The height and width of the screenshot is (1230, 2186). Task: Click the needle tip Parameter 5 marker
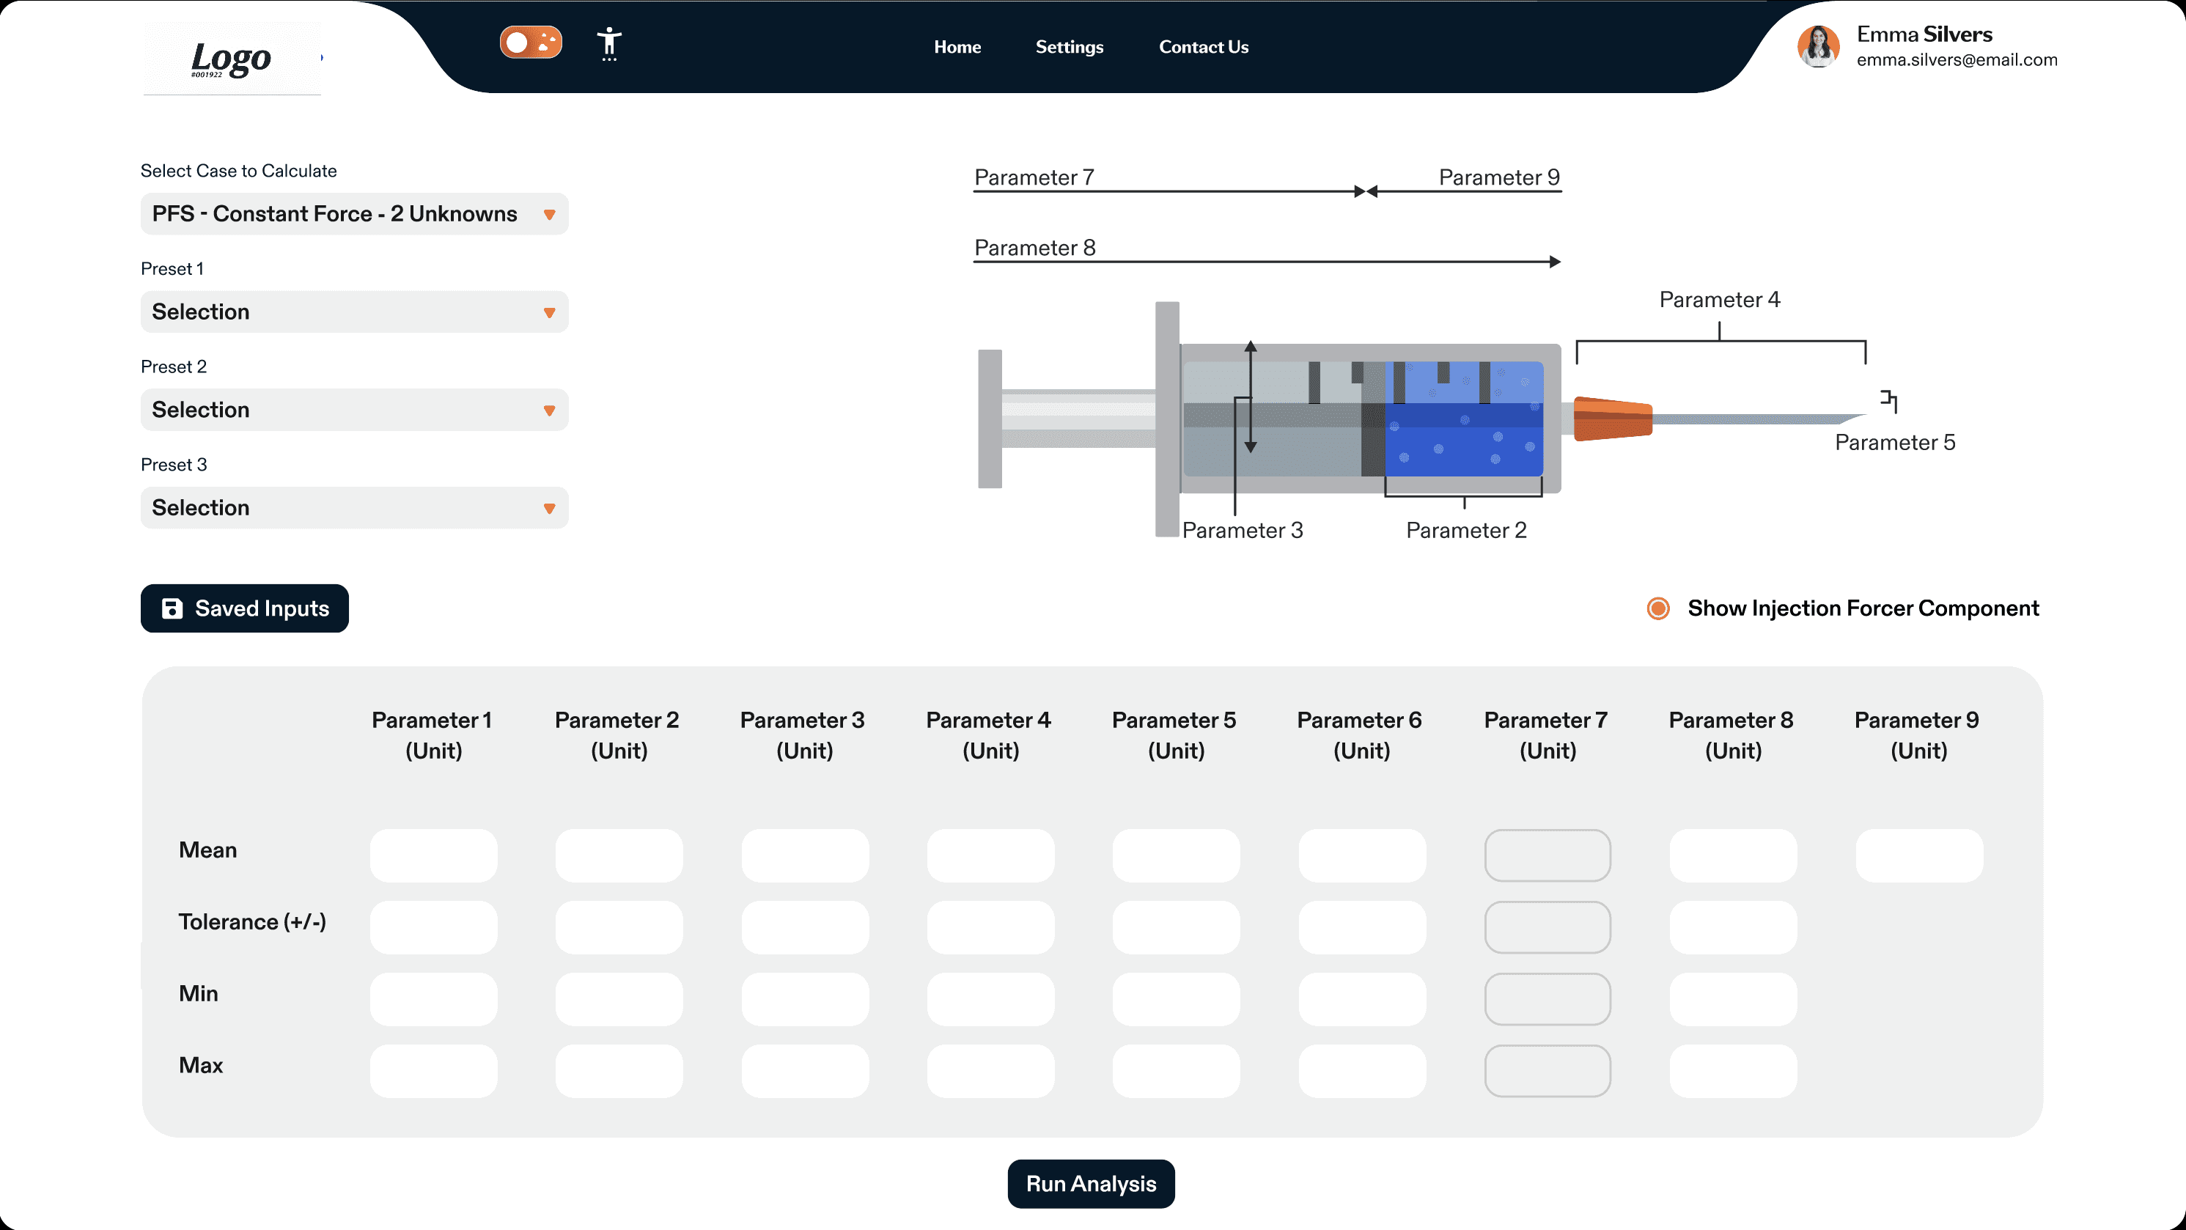pyautogui.click(x=1888, y=400)
